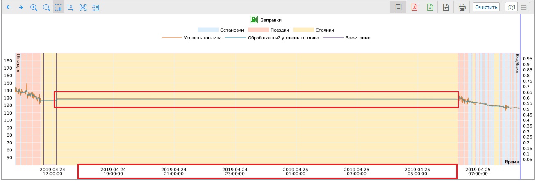Toggle the Поездки legend color swatch
The height and width of the screenshot is (181, 535).
point(258,30)
